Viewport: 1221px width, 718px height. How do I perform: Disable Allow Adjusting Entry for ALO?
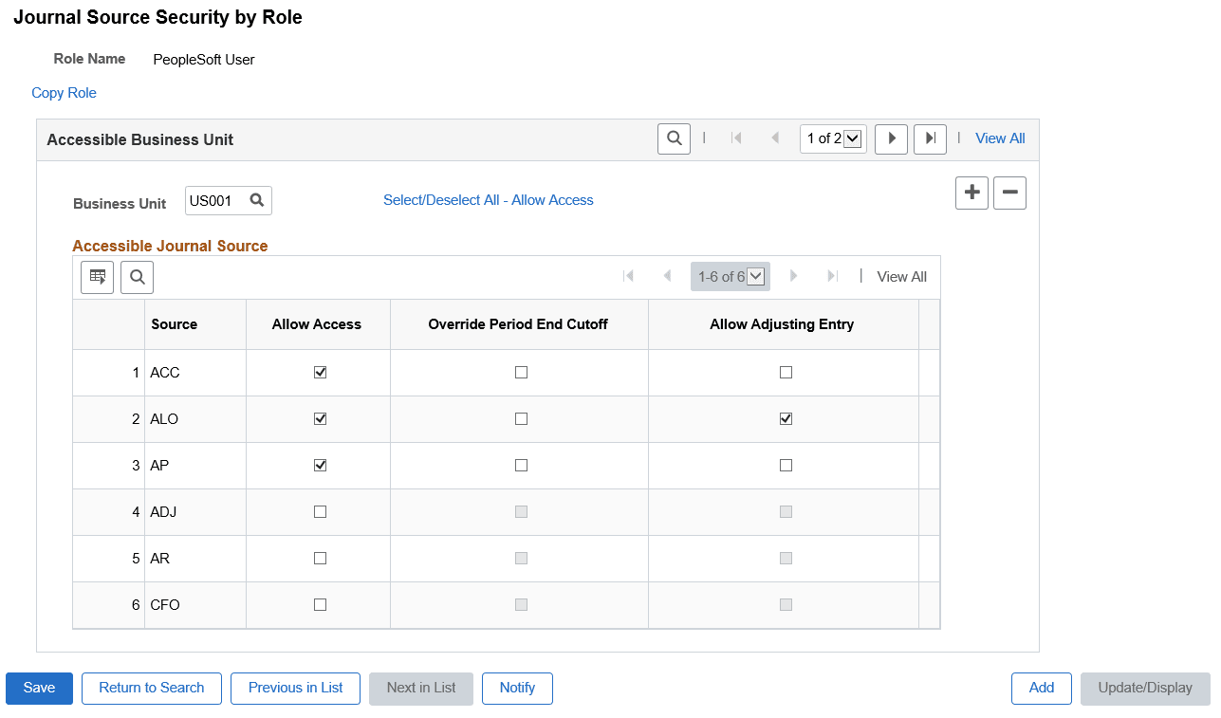point(785,418)
